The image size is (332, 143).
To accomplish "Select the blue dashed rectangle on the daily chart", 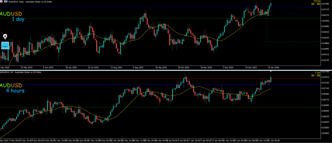I will [310, 11].
